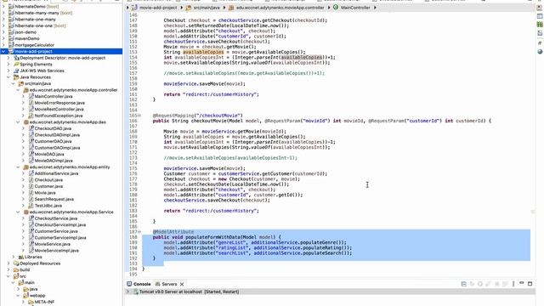Select NotFoundException.java
544x306 pixels.
59,116
